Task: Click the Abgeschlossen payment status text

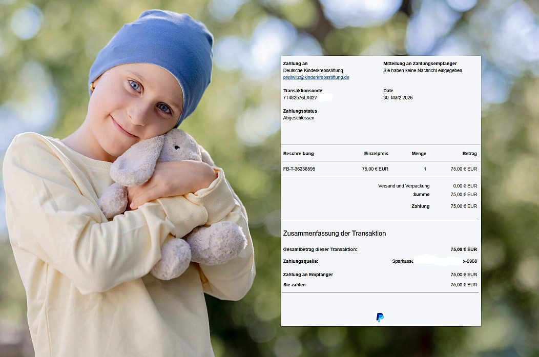Action: (299, 118)
